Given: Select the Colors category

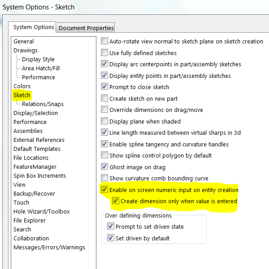Looking at the screenshot, I should tap(22, 86).
